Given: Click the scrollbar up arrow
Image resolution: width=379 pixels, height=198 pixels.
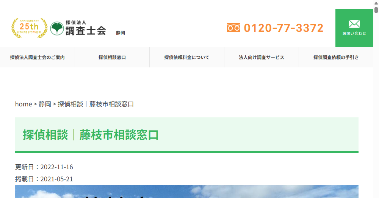Looking at the screenshot, I should pyautogui.click(x=376, y=3).
